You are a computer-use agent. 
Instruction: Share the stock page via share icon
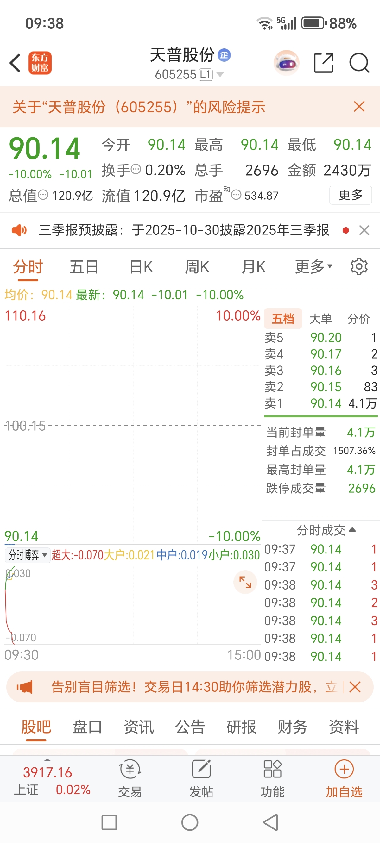[x=324, y=63]
